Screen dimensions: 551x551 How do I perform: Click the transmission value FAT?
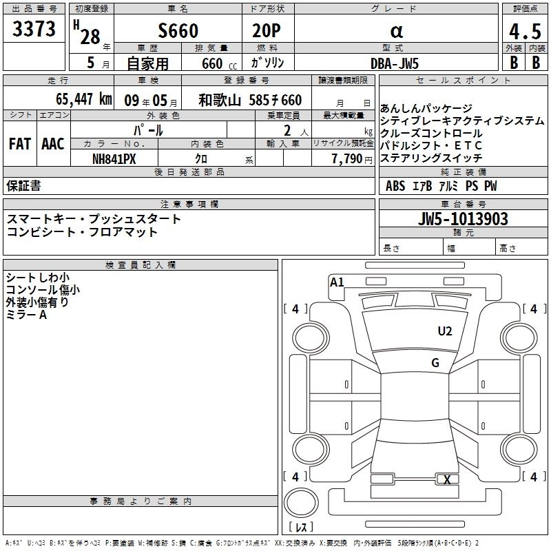[x=20, y=144]
